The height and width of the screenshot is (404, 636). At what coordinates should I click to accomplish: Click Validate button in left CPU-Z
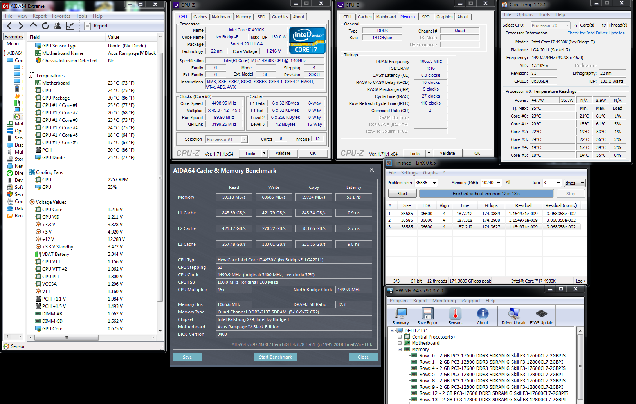pyautogui.click(x=283, y=153)
